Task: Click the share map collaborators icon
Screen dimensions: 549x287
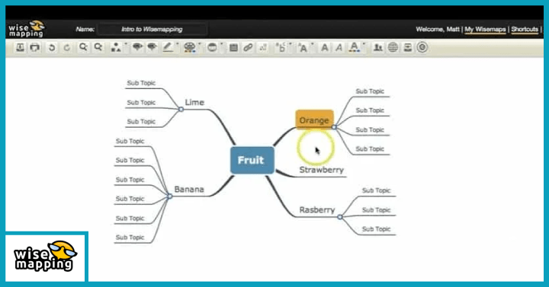Action: point(377,47)
